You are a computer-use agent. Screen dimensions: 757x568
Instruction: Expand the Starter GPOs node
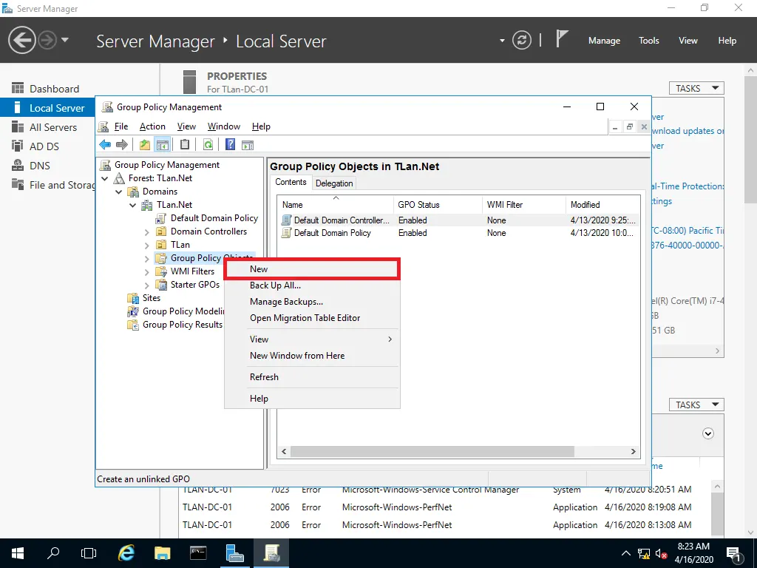tap(147, 285)
